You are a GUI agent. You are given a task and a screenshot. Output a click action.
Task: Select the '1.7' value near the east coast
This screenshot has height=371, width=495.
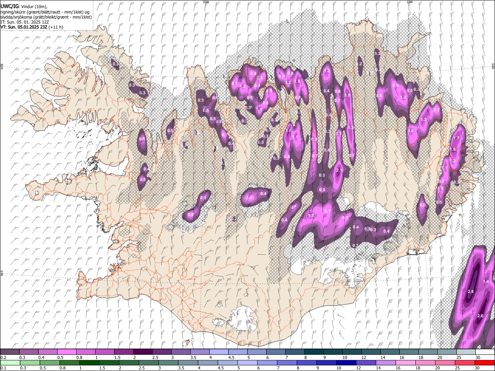click(x=456, y=138)
